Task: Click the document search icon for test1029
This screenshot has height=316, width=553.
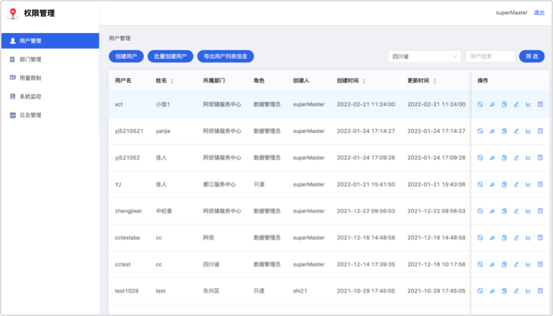Action: pyautogui.click(x=540, y=291)
